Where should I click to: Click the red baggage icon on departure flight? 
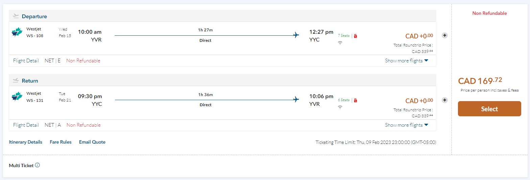pos(355,36)
